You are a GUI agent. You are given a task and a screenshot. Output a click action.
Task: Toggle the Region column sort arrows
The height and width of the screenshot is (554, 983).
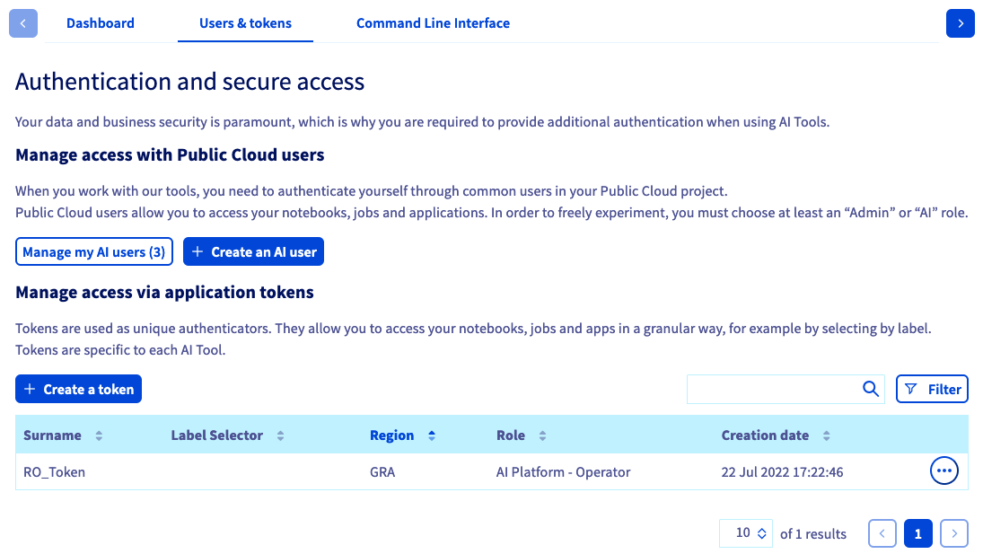(x=431, y=435)
